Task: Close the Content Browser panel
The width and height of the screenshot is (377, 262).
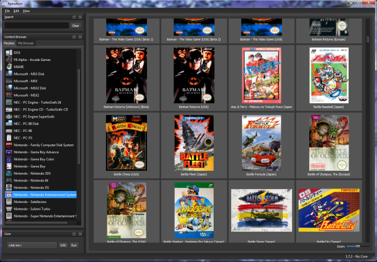Action: click(80, 37)
